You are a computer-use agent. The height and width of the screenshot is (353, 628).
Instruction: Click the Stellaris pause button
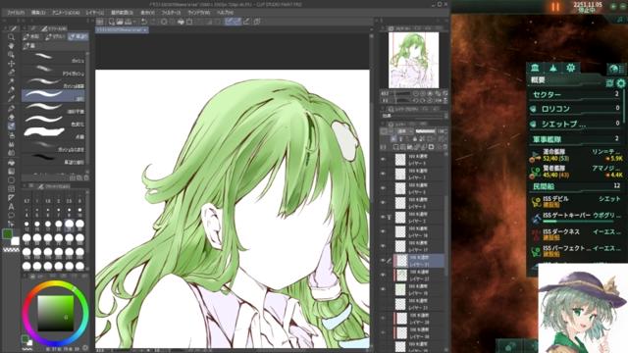(x=555, y=7)
